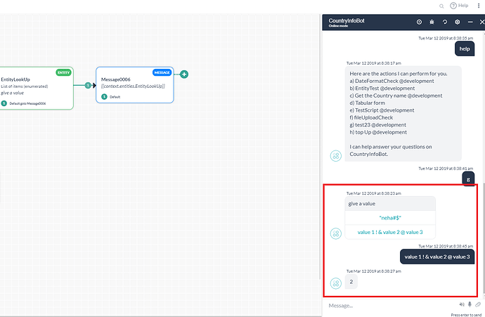Viewport: 485px width, 317px height.
Task: Select the Message0006 message node
Action: [x=134, y=83]
